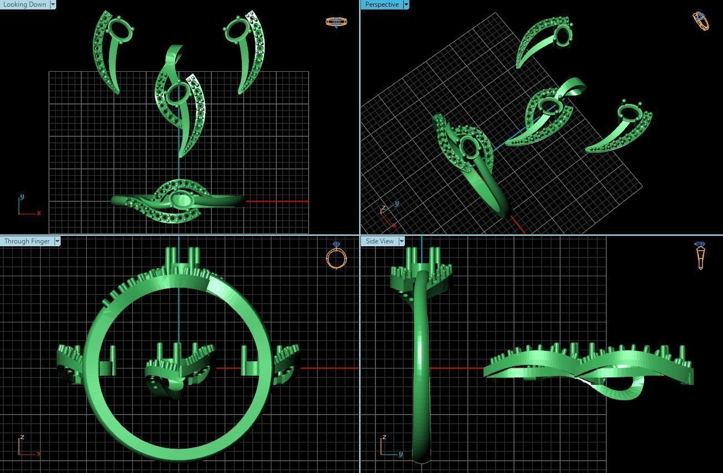
Task: Click the Side View viewport label
Action: (x=380, y=241)
